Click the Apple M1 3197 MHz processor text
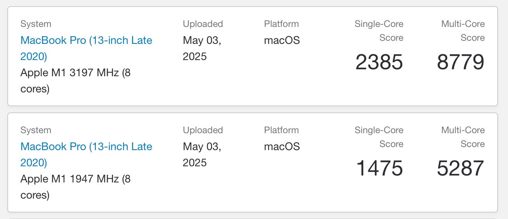The image size is (508, 219). click(75, 73)
